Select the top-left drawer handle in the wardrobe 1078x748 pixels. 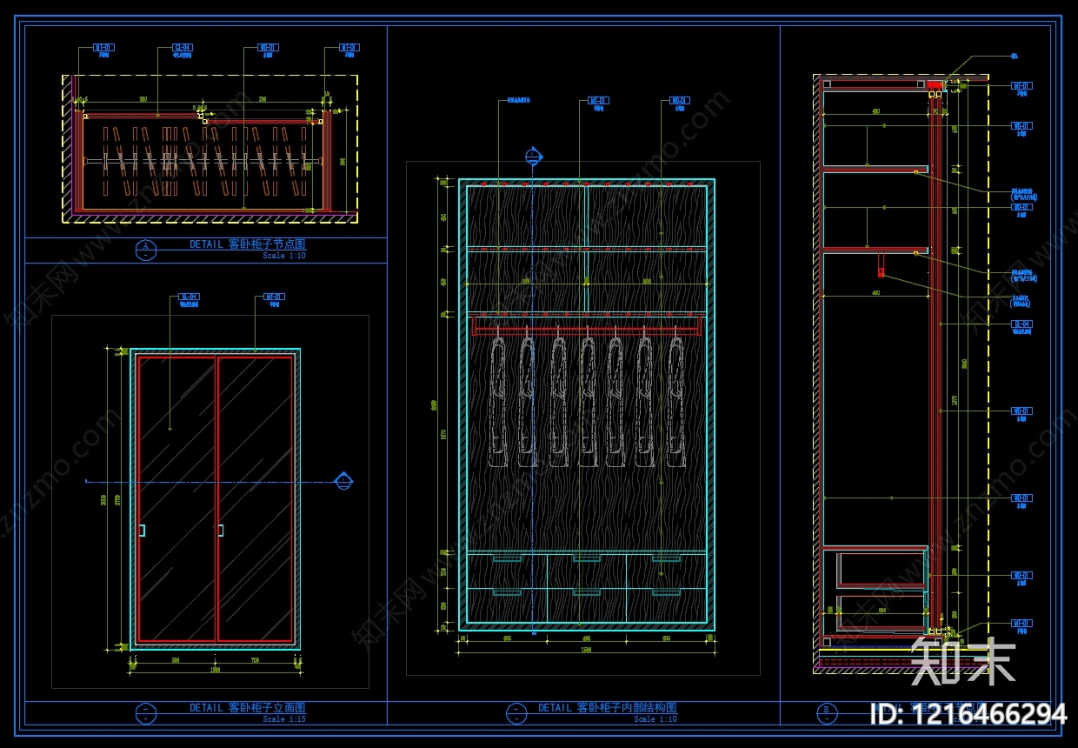(506, 559)
